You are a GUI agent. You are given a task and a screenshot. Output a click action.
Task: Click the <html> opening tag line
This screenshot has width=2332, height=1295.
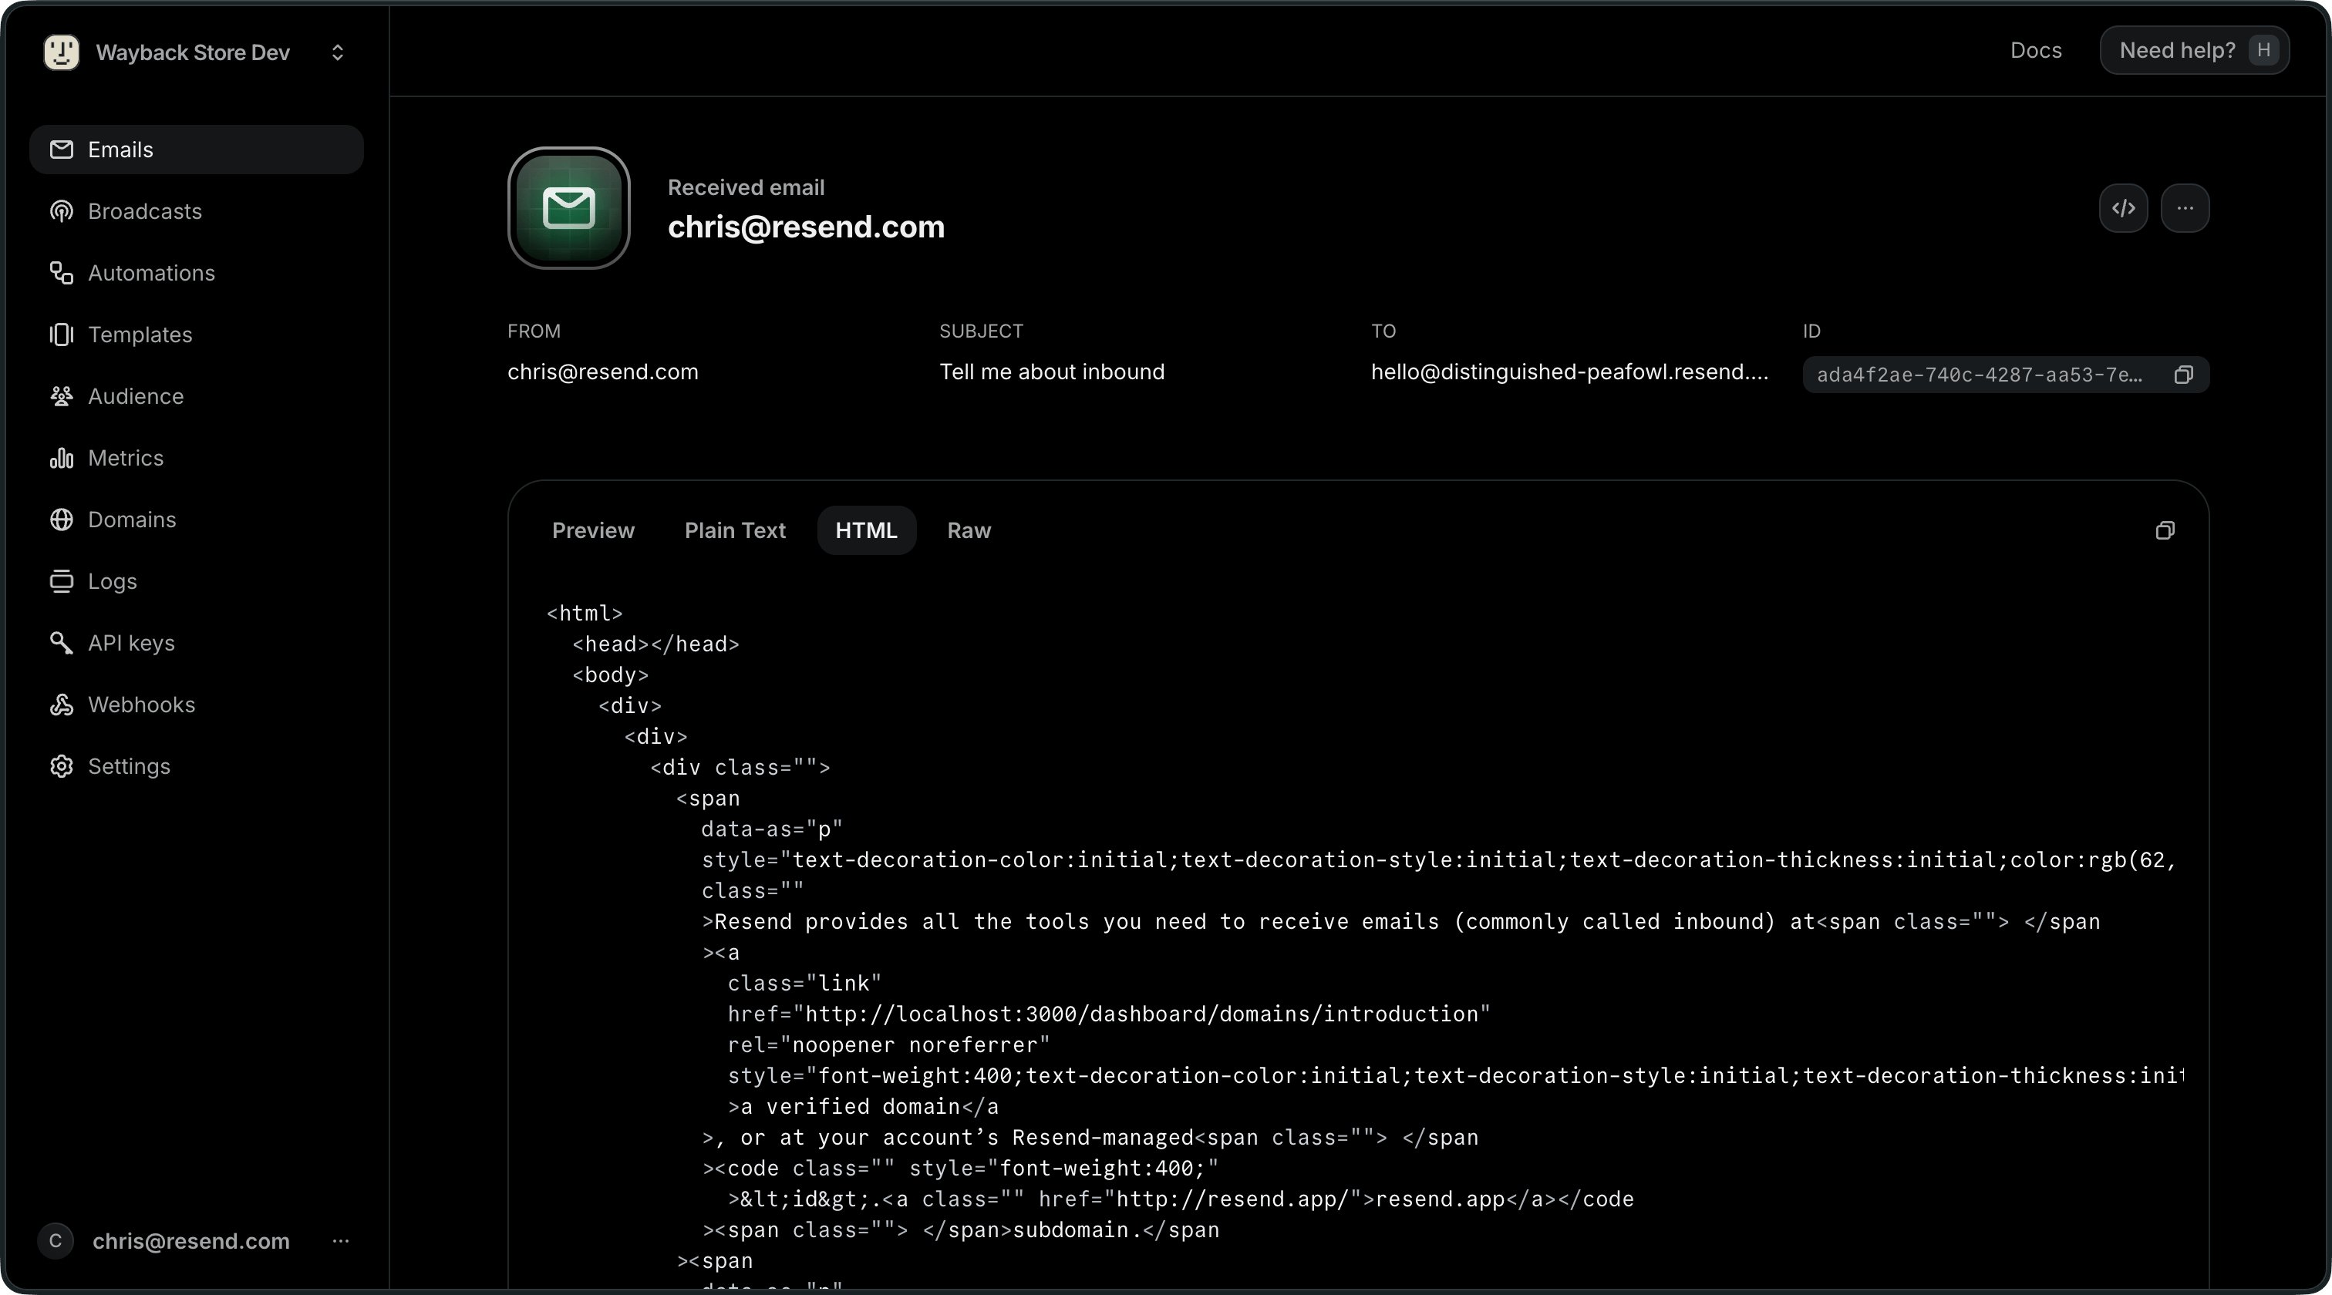point(584,613)
